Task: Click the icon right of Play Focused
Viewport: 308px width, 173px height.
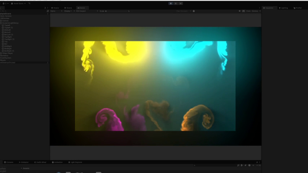Action: 194,11
